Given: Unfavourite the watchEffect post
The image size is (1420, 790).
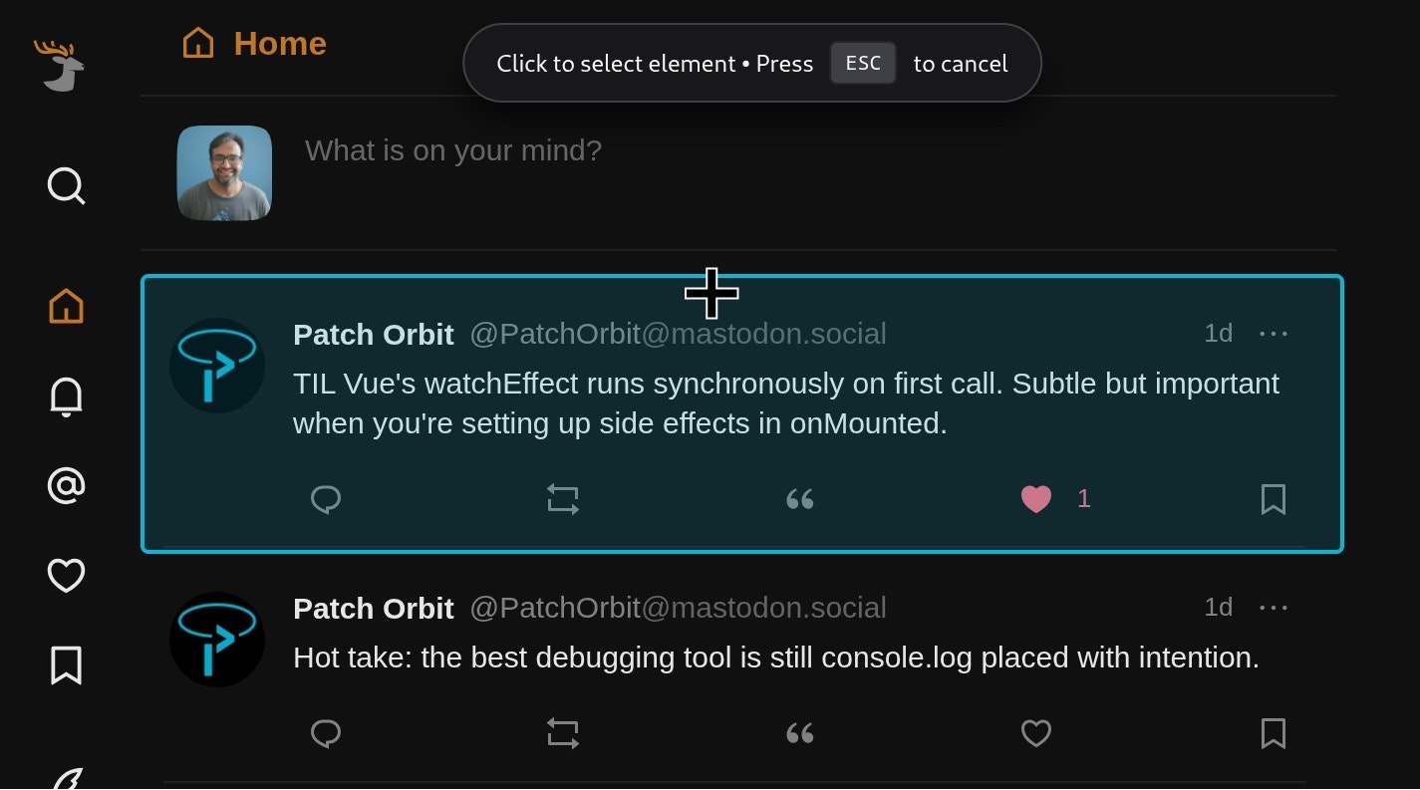Looking at the screenshot, I should pos(1035,499).
